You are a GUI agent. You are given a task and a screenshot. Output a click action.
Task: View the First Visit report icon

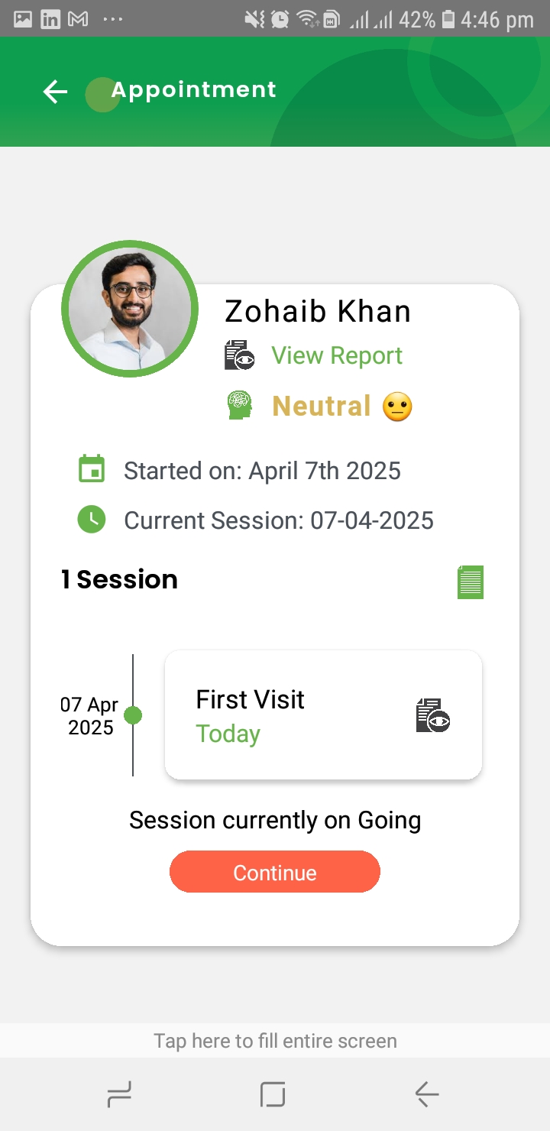coord(433,715)
